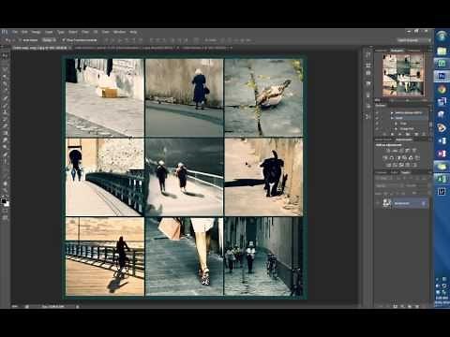Click the status bar zoom percentage field
The height and width of the screenshot is (337, 450).
coord(16,307)
